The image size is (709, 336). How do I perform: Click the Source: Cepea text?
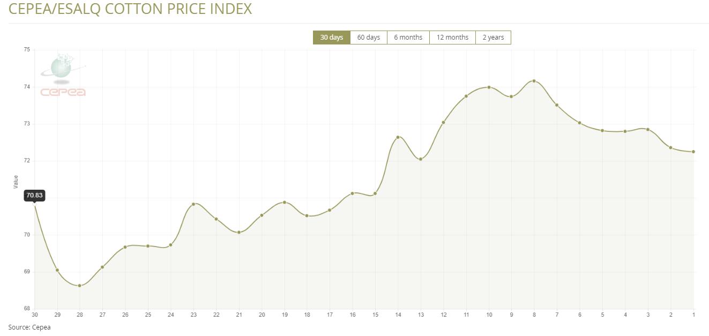[x=29, y=327]
